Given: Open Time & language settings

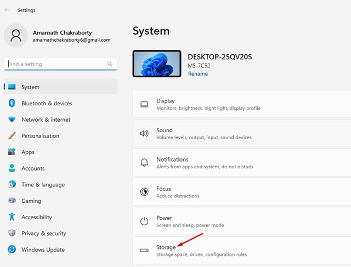Looking at the screenshot, I should click(x=61, y=184).
